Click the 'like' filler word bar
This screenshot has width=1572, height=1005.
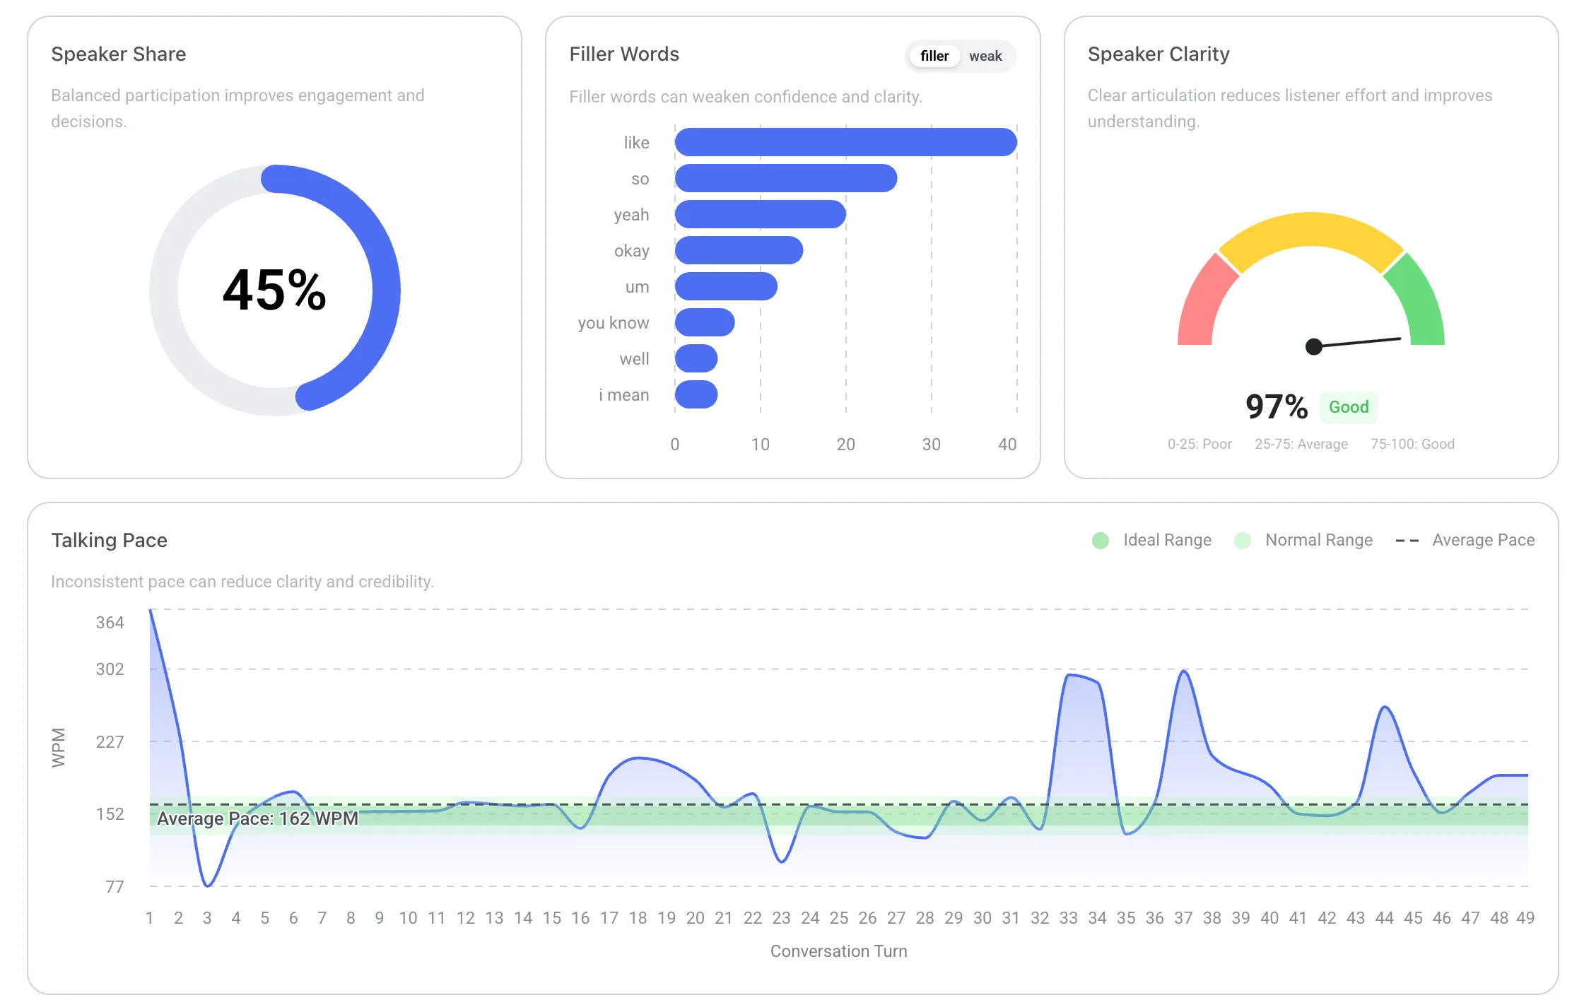[845, 142]
